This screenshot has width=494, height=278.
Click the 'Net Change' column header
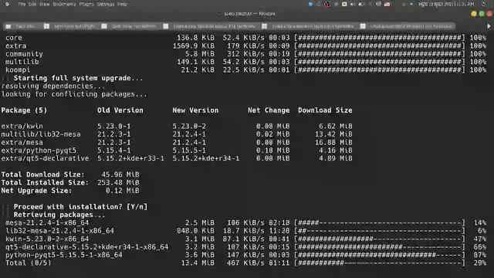pyautogui.click(x=269, y=110)
